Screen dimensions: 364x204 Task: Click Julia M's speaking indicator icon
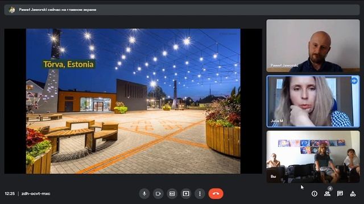(354, 81)
